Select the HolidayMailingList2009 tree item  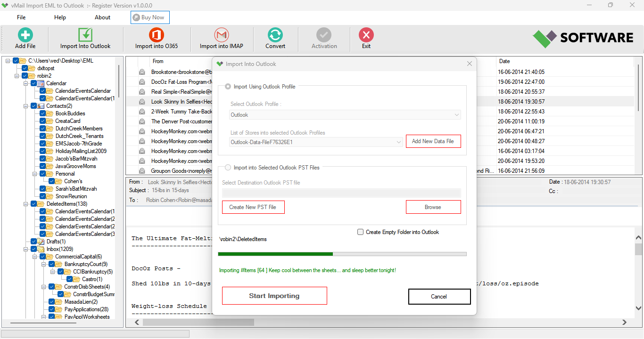coord(81,151)
